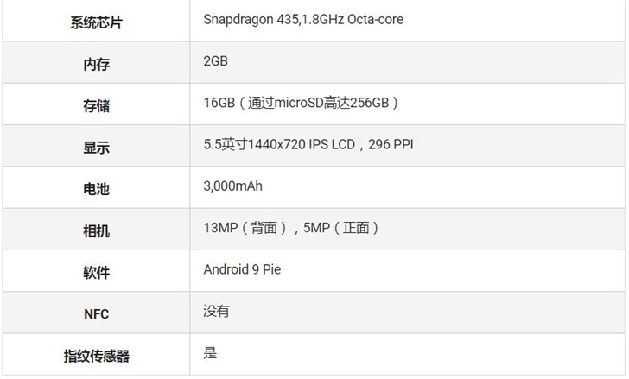Click the 内存 row label
This screenshot has height=379, width=629.
click(x=96, y=65)
